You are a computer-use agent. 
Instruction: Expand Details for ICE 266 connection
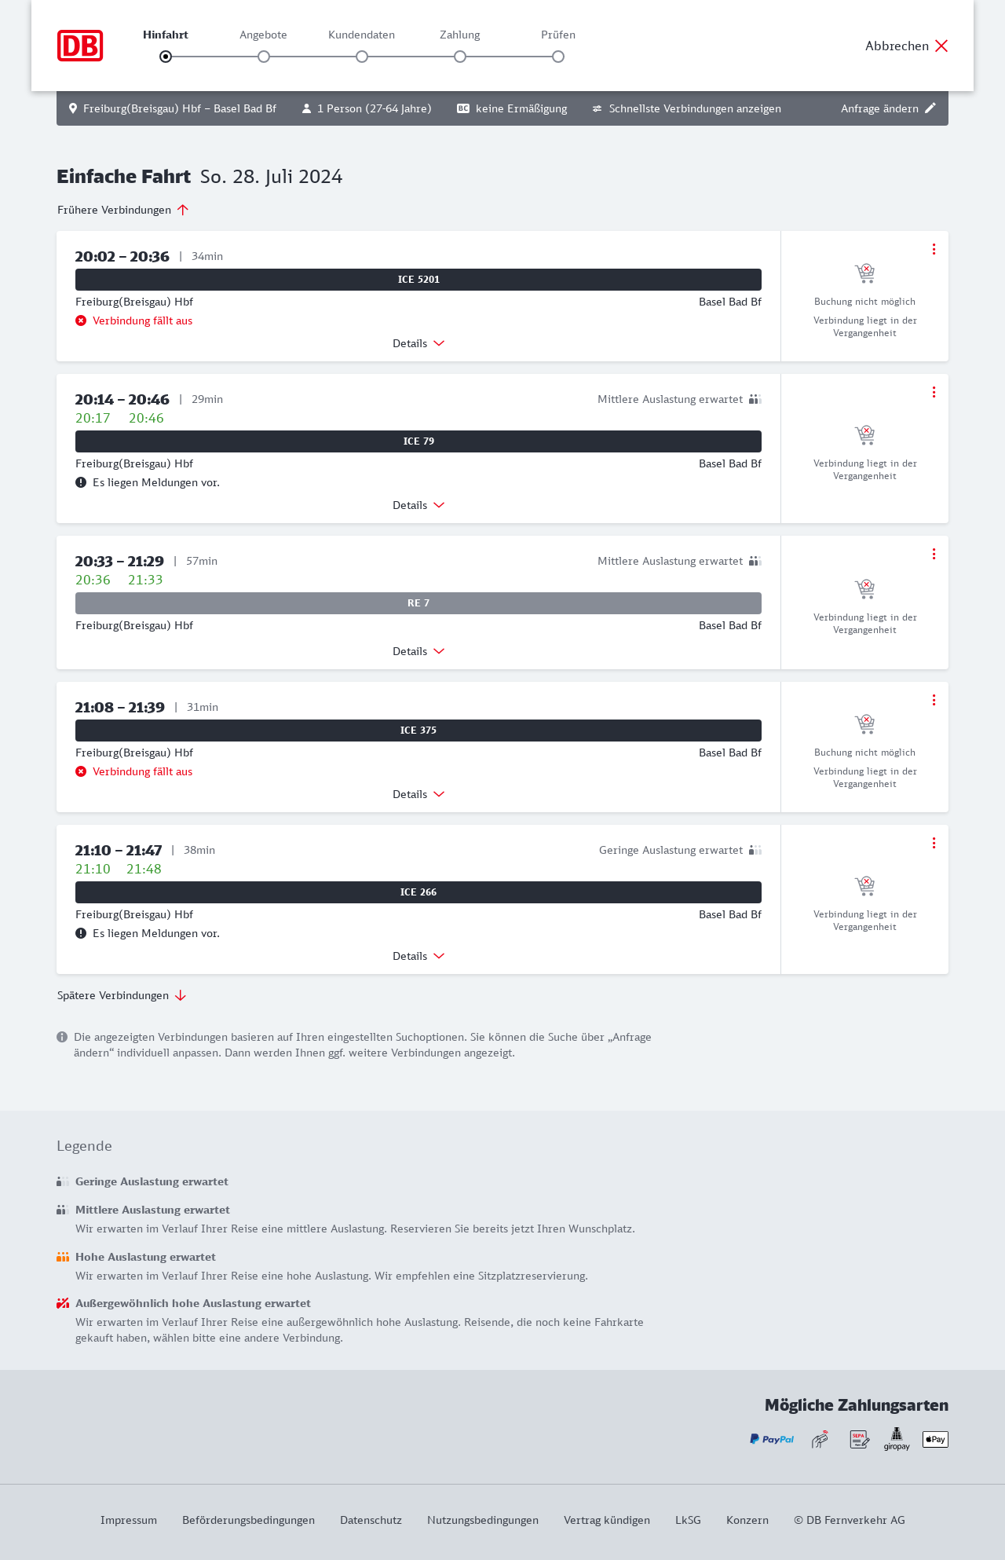click(x=418, y=956)
